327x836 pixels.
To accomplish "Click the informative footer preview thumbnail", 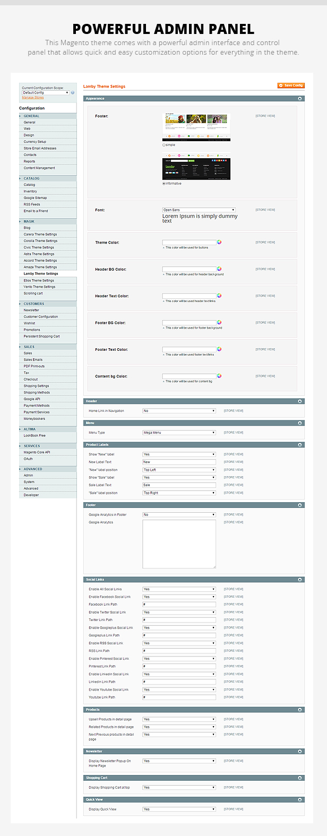I will point(196,166).
